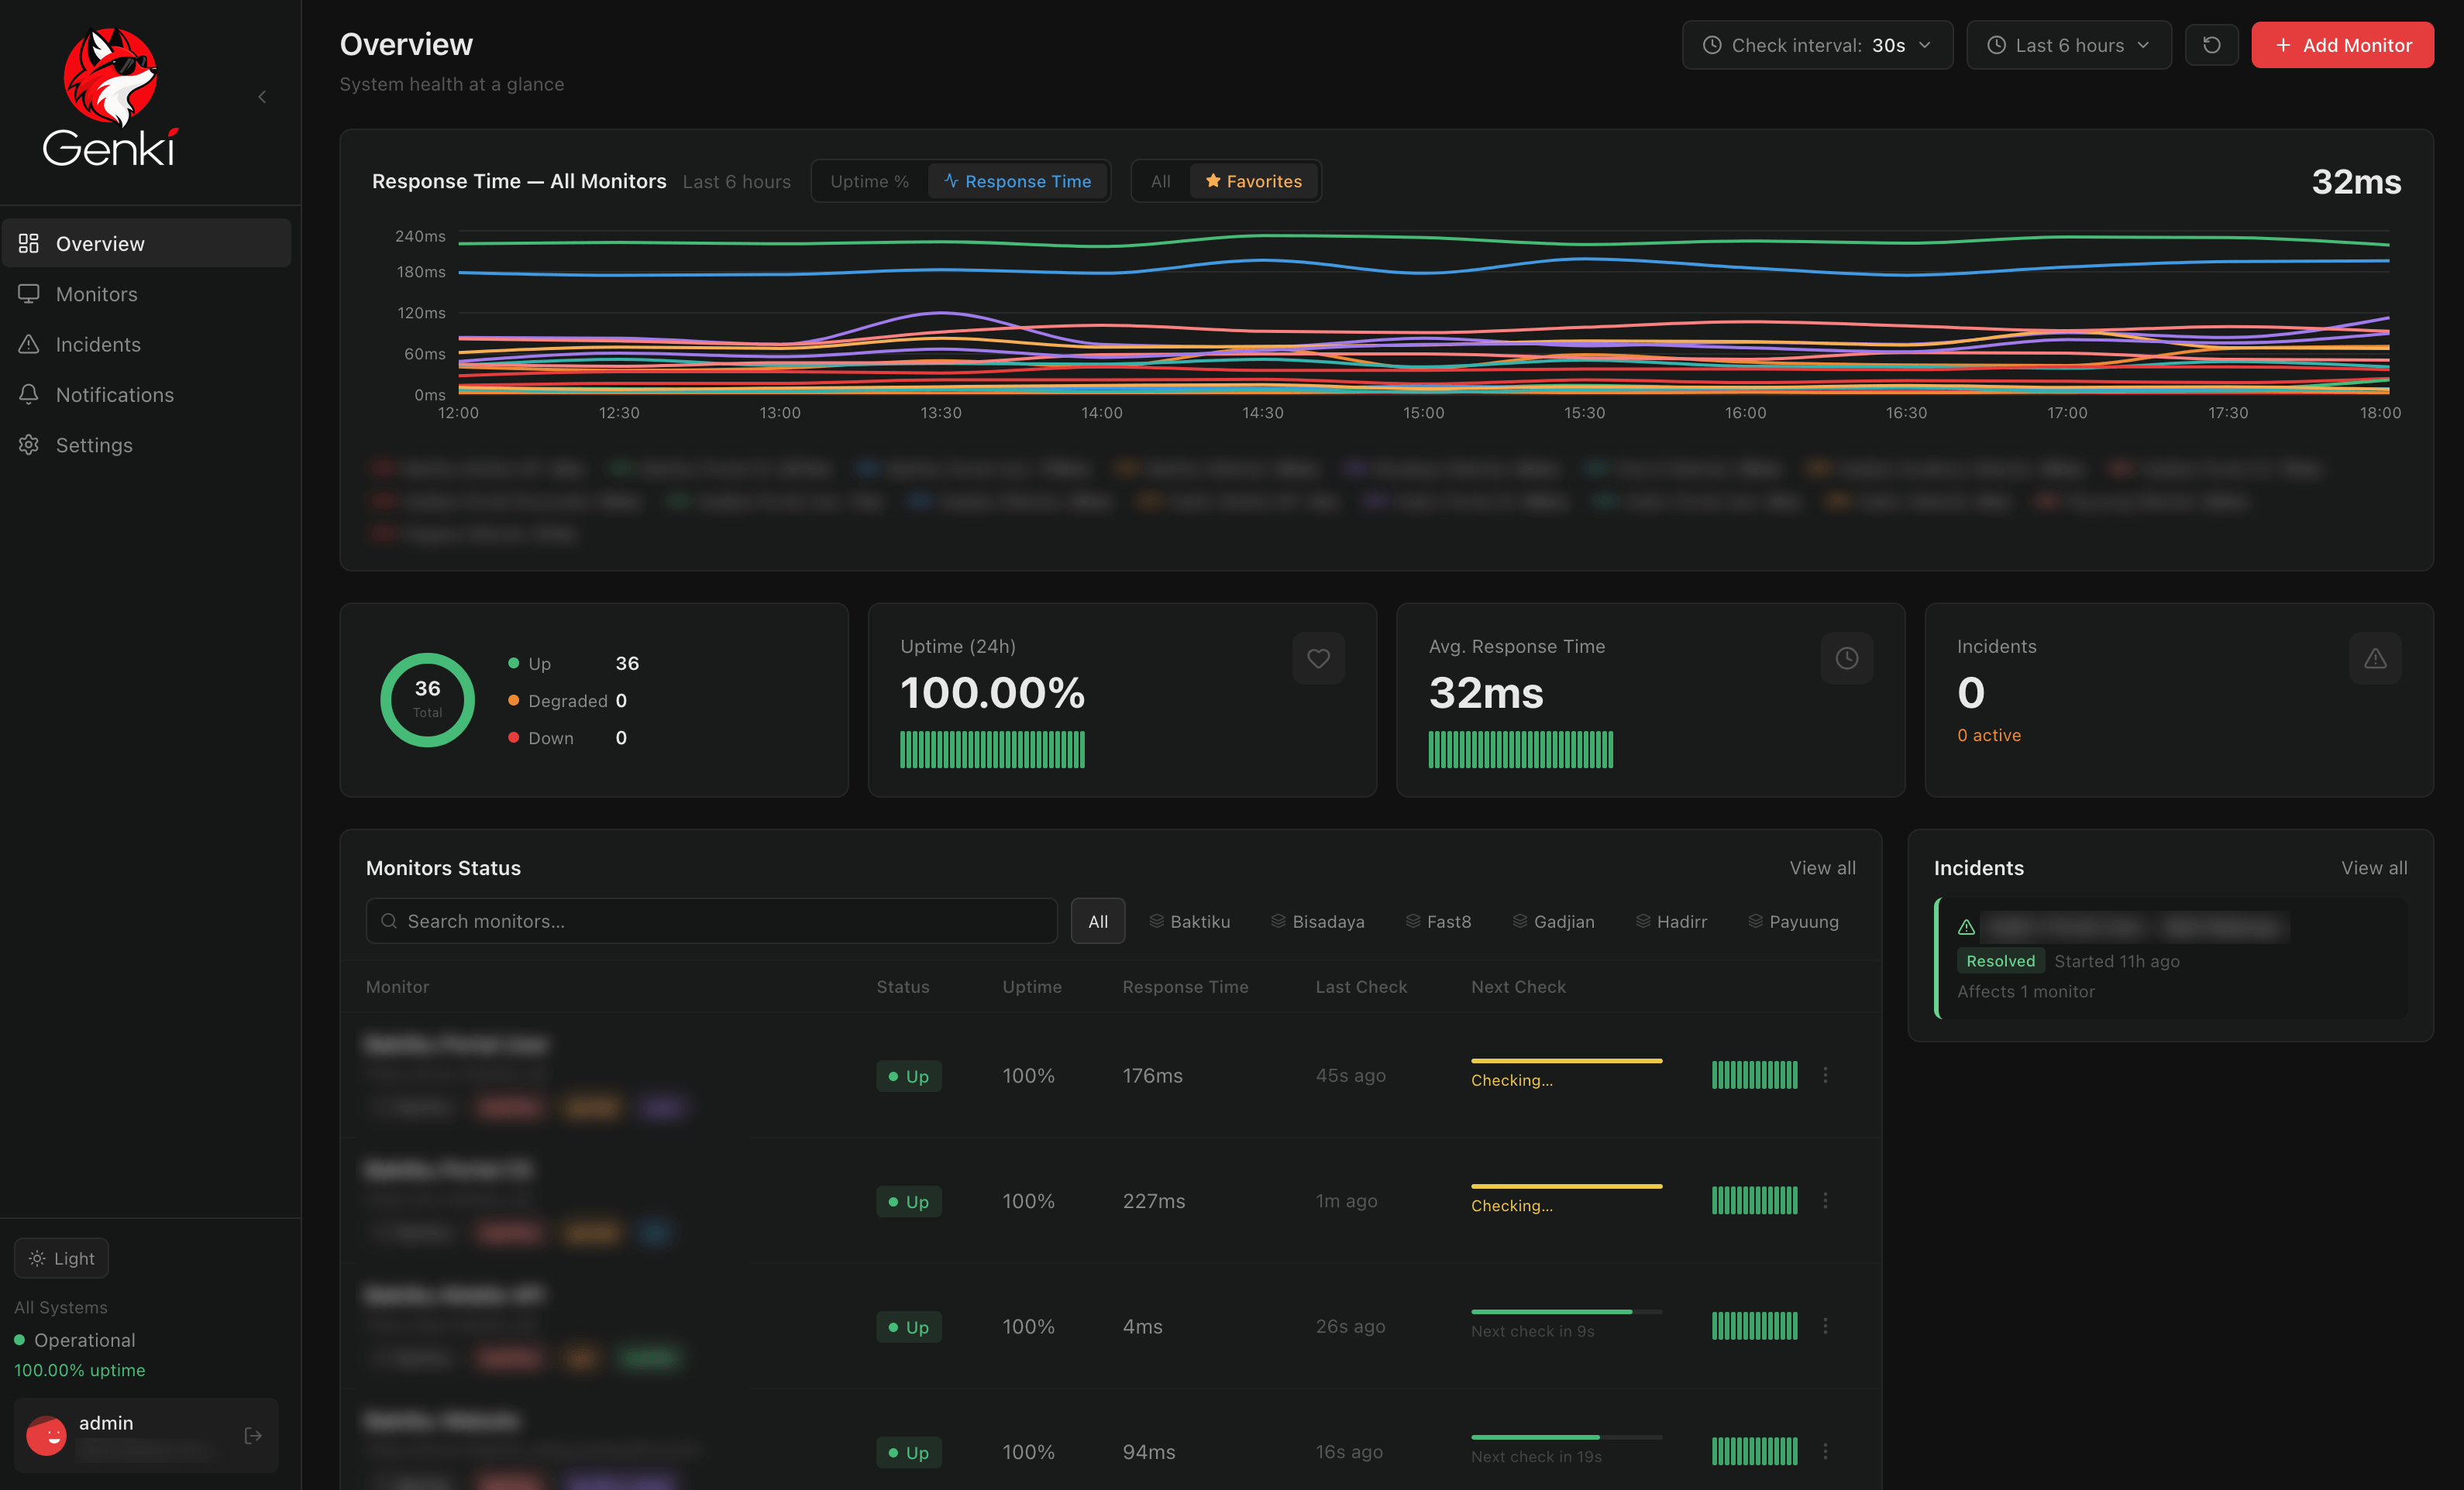This screenshot has width=2464, height=1490.
Task: Show All monitors in chart
Action: tap(1160, 181)
